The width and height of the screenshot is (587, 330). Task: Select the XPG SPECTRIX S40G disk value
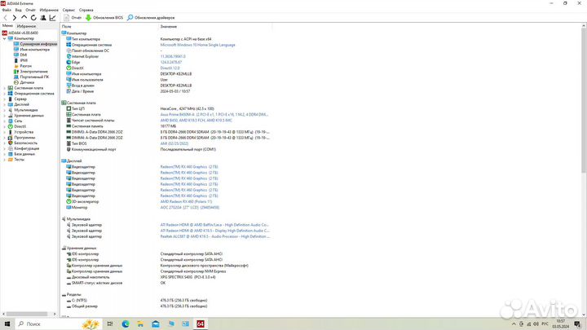(188, 277)
